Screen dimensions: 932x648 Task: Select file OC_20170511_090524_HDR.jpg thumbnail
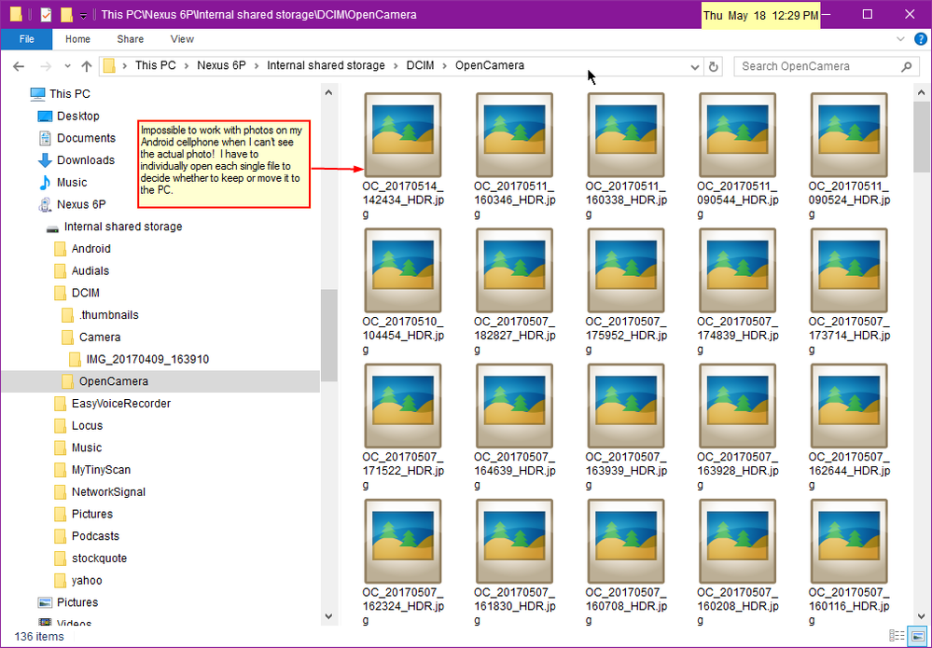point(849,135)
